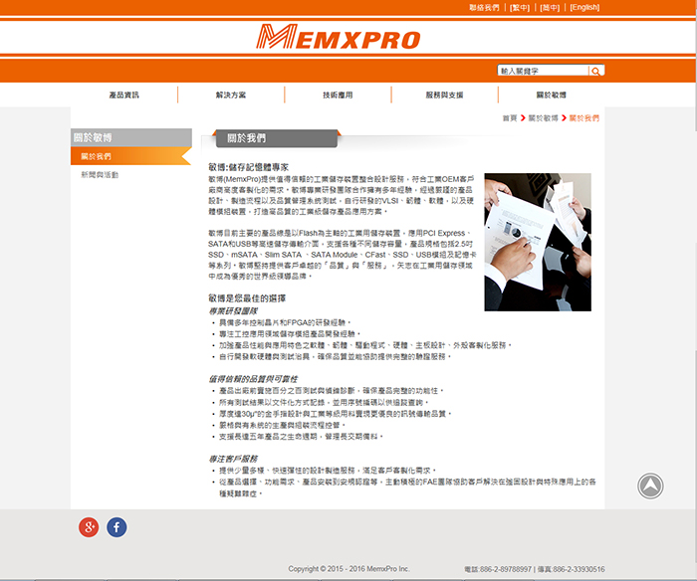Open the 服務與支援 menu
Viewport: 697px width, 581px height.
coord(444,96)
